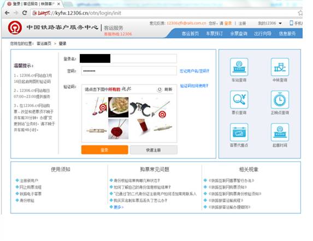Screen dimensions: 313x241
Task: Open 《铁路旅客运输规程》 regulation link
Action: coord(226,201)
